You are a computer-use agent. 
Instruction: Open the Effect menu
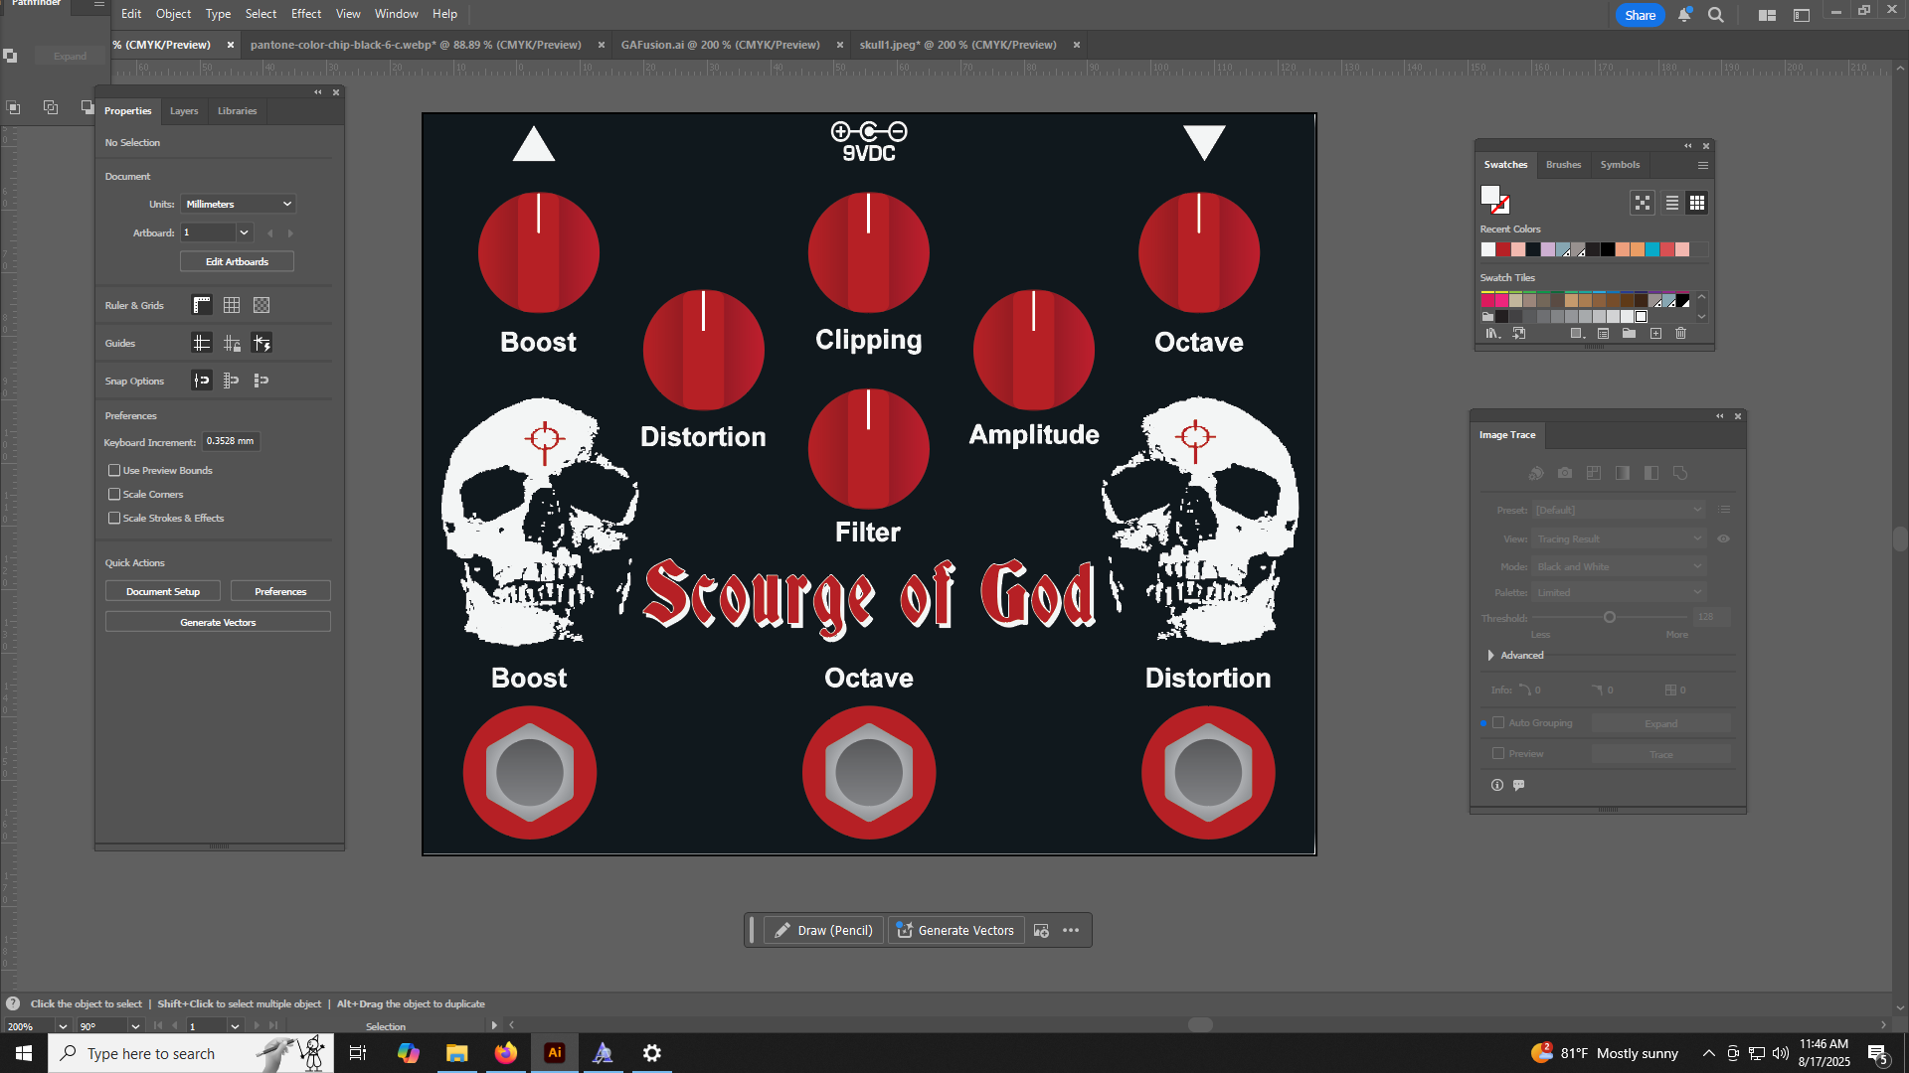click(305, 14)
